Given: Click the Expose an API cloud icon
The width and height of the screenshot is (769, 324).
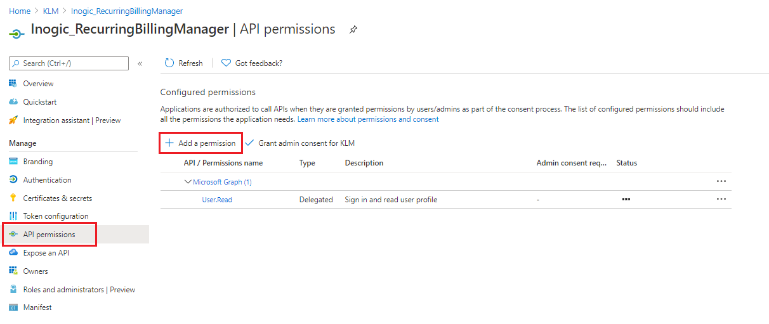Looking at the screenshot, I should [x=13, y=253].
